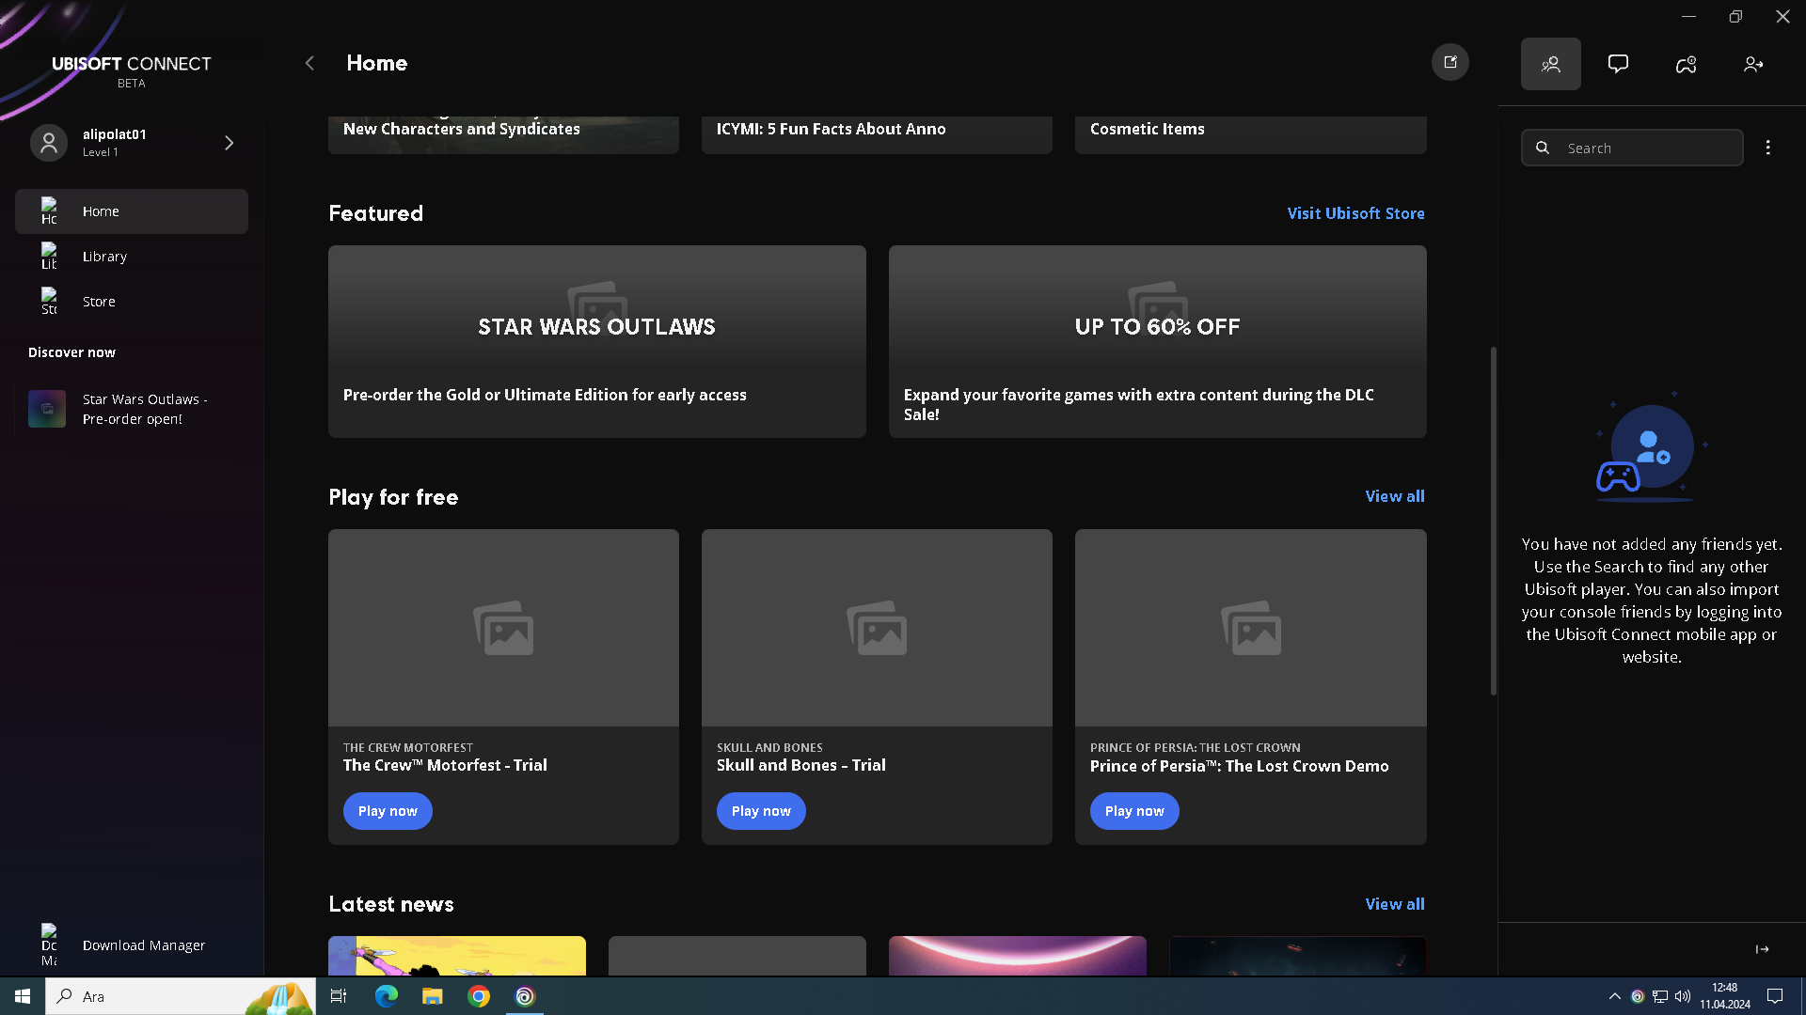Image resolution: width=1806 pixels, height=1015 pixels.
Task: Open the yellow Latest news thumbnail
Action: 457,956
